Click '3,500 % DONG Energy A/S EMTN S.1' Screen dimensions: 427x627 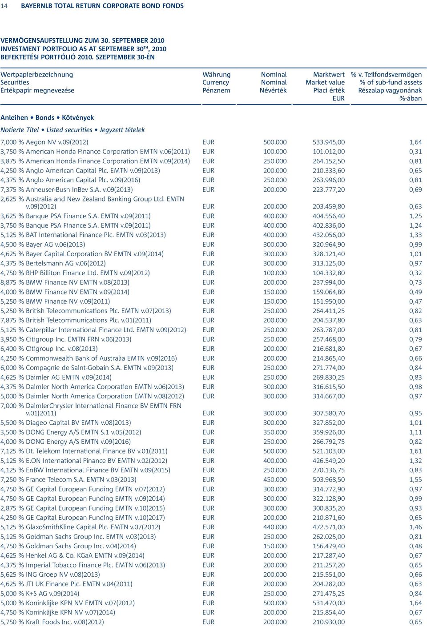tap(71, 432)
